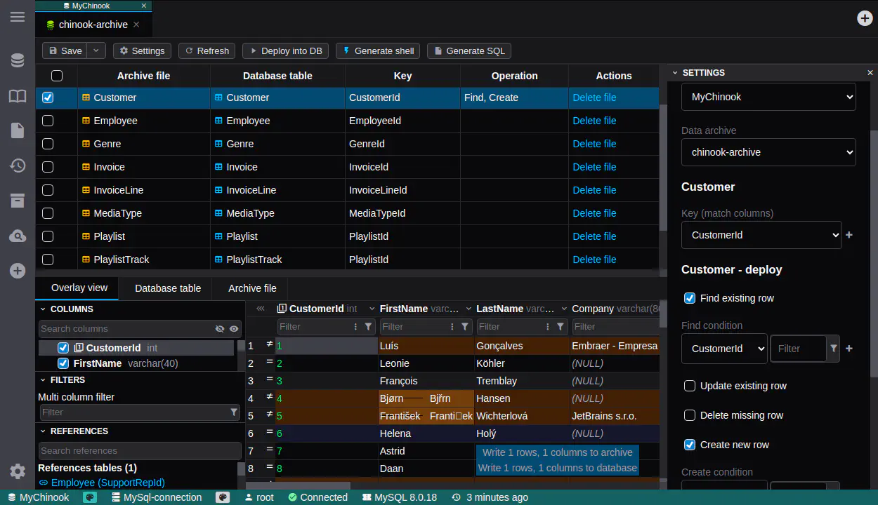
Task: Click the filter icon on the FirstName column
Action: coord(464,326)
